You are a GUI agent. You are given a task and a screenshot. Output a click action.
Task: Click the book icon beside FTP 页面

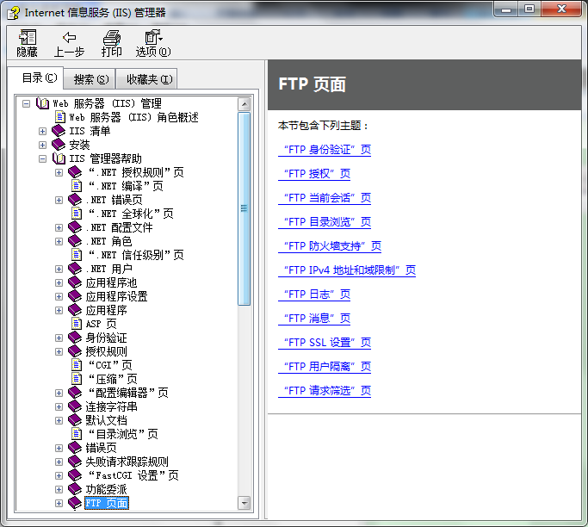75,503
